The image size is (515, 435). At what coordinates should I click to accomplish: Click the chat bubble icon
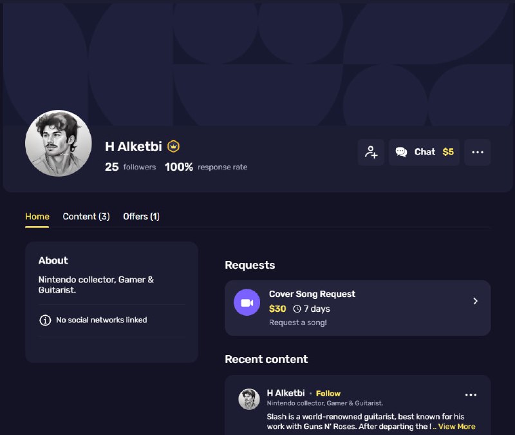coord(401,152)
